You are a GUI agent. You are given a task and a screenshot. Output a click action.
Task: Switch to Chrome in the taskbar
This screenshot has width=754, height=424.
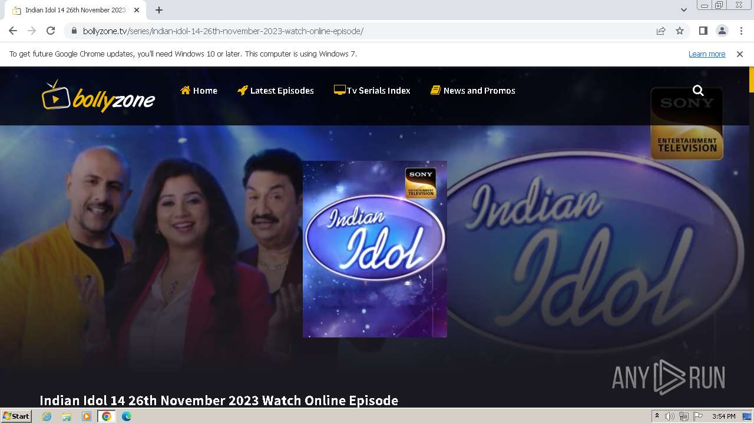point(107,416)
